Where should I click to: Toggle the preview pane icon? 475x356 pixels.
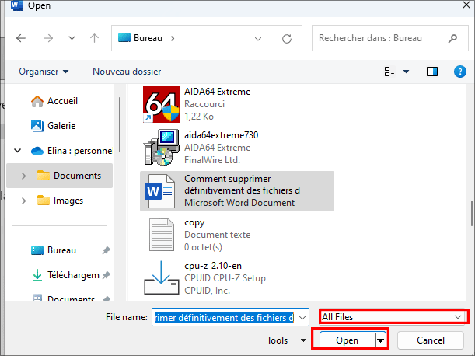[432, 72]
